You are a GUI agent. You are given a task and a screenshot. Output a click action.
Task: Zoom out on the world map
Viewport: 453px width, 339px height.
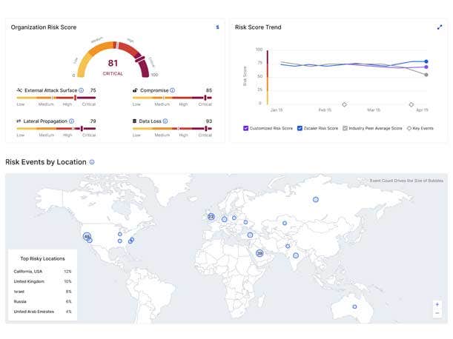[x=437, y=313]
